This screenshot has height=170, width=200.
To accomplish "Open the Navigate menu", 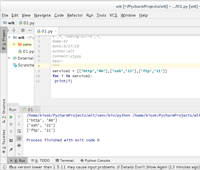I will point(42,15).
